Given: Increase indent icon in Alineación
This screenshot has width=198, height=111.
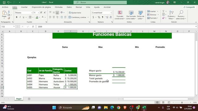Looking at the screenshot, I should tap(65, 17).
